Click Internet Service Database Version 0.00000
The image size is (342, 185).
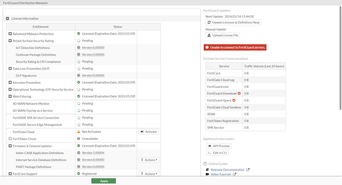coord(93,160)
